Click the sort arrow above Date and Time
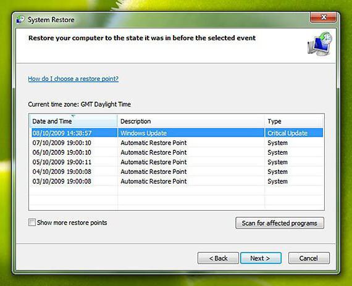The image size is (352, 286). (73, 116)
